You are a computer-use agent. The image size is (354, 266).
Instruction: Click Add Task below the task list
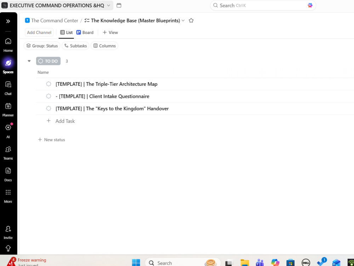[65, 121]
